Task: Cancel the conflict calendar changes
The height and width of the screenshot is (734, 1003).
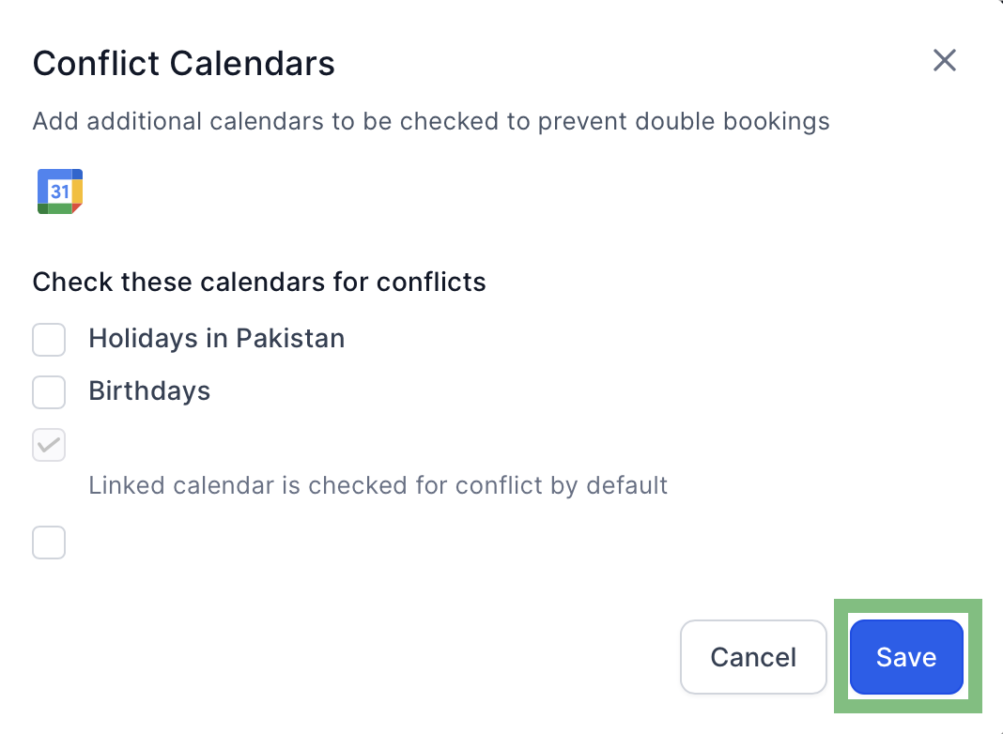Action: pyautogui.click(x=753, y=657)
